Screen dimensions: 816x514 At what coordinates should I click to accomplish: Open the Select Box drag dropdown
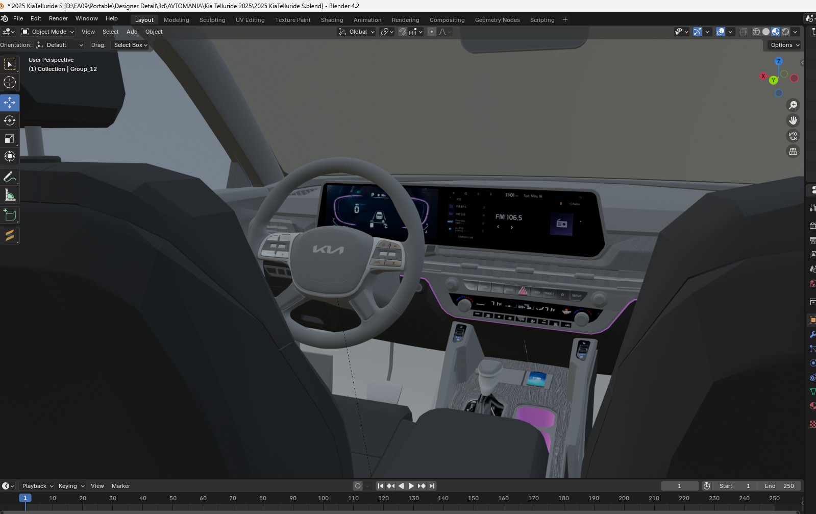pyautogui.click(x=131, y=45)
